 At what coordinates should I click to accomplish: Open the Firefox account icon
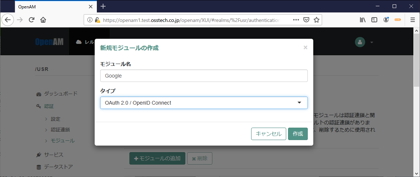point(386,20)
